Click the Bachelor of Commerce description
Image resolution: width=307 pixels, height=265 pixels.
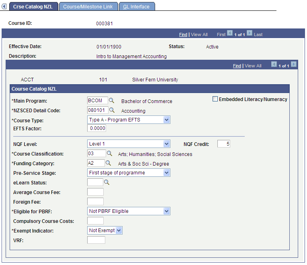[x=147, y=101]
